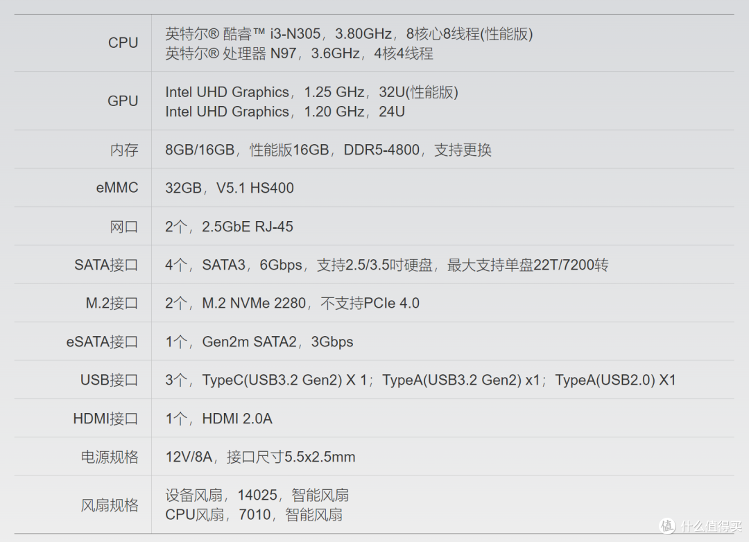Click the N97 processor specification line

click(299, 53)
